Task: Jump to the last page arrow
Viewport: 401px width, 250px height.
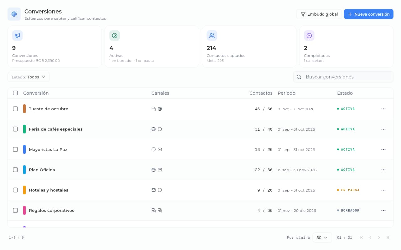Action: 388,237
